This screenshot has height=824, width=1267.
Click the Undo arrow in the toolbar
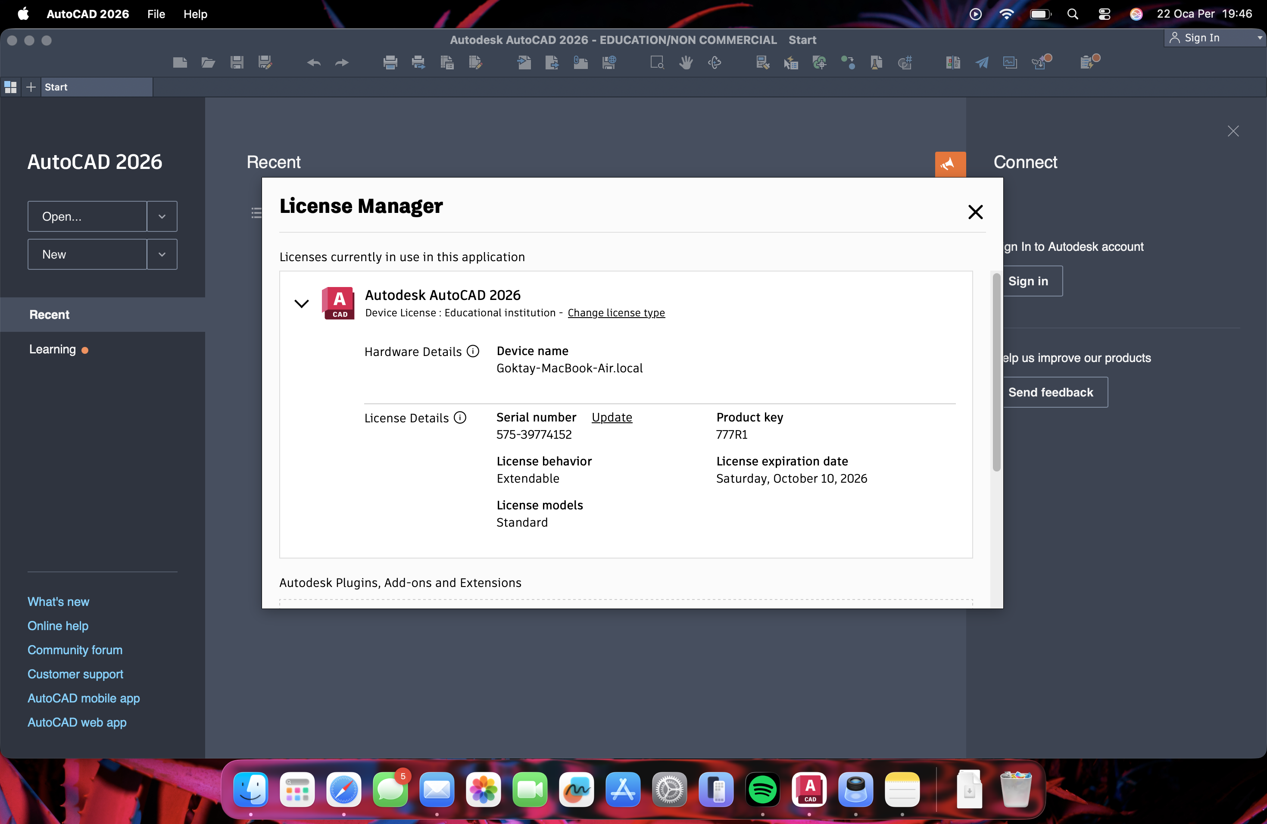click(x=314, y=63)
